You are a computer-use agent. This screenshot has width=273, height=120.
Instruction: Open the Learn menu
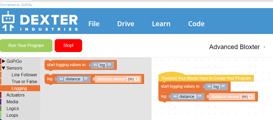pos(161,24)
